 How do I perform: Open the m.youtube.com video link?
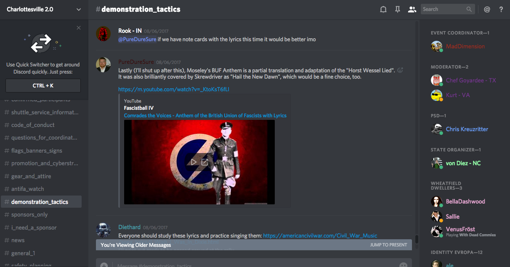pyautogui.click(x=174, y=89)
